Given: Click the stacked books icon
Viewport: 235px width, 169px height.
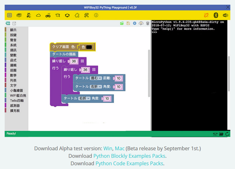Looking at the screenshot, I should click(19, 15).
